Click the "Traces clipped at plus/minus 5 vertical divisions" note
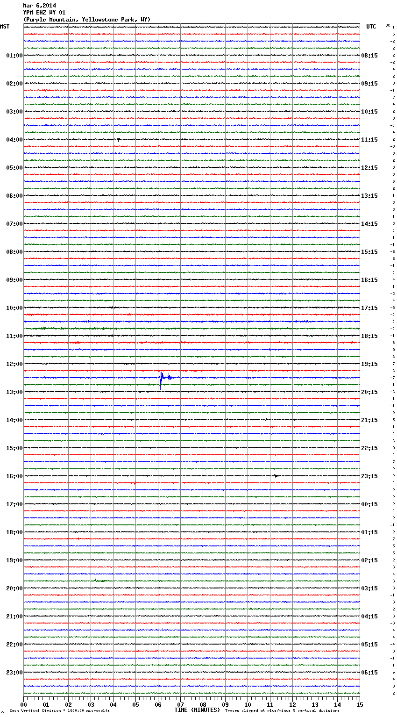The width and height of the screenshot is (397, 717). click(x=282, y=711)
